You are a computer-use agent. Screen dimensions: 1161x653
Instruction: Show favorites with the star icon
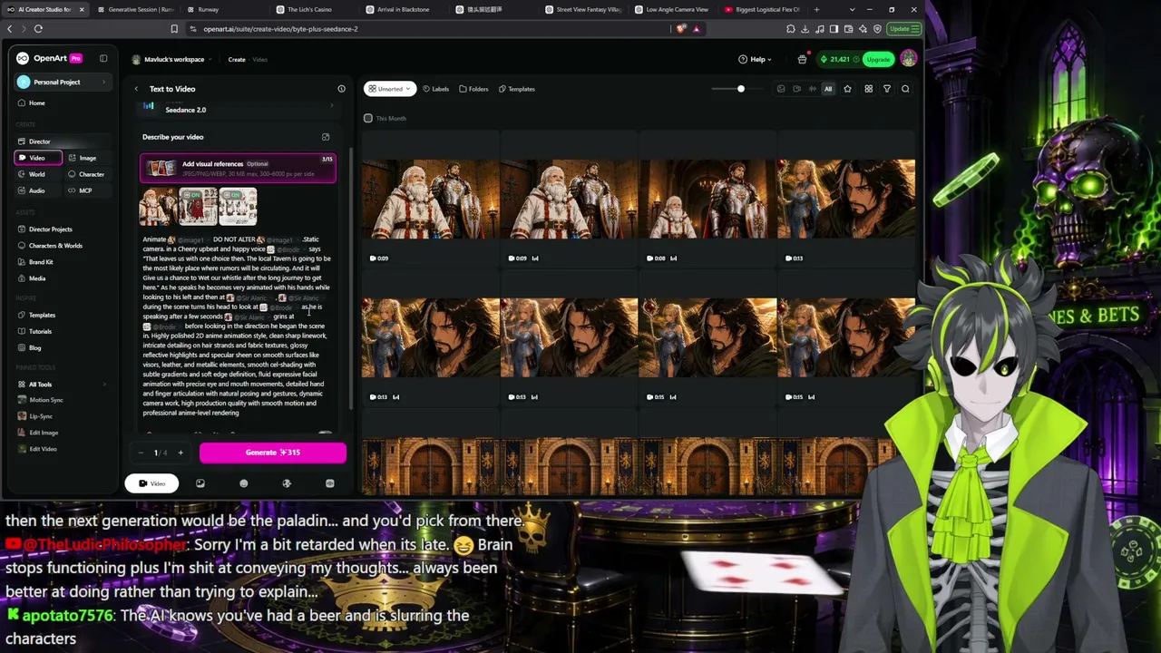point(847,89)
